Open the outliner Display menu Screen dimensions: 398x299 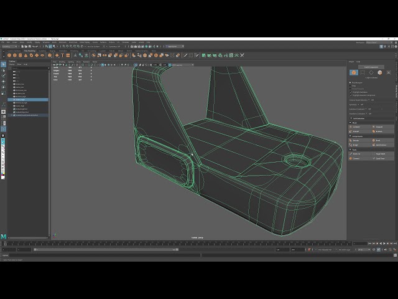pos(12,64)
